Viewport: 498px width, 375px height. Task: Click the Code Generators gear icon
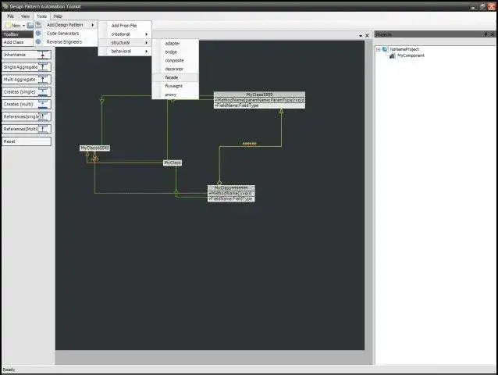click(38, 34)
